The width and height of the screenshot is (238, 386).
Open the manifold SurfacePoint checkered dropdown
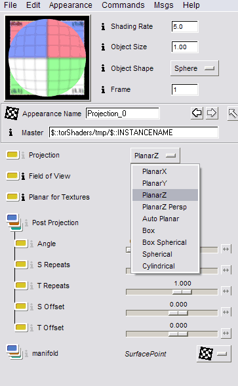click(214, 354)
